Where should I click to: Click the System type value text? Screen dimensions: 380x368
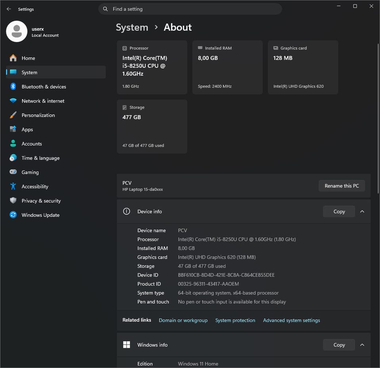click(x=228, y=293)
